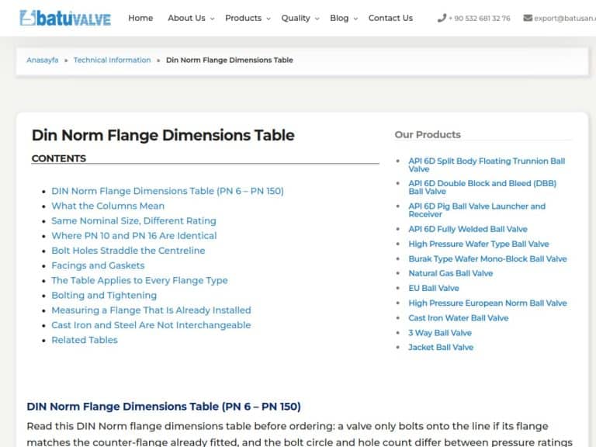Viewport: 596px width, 447px height.
Task: Open Jacket Ball Valve product
Action: 441,347
